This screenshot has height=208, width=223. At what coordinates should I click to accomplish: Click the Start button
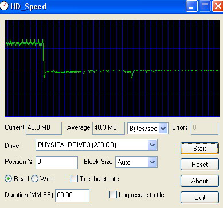tap(199, 149)
